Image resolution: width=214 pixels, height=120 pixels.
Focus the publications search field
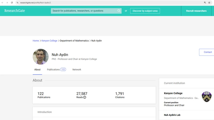(83, 11)
